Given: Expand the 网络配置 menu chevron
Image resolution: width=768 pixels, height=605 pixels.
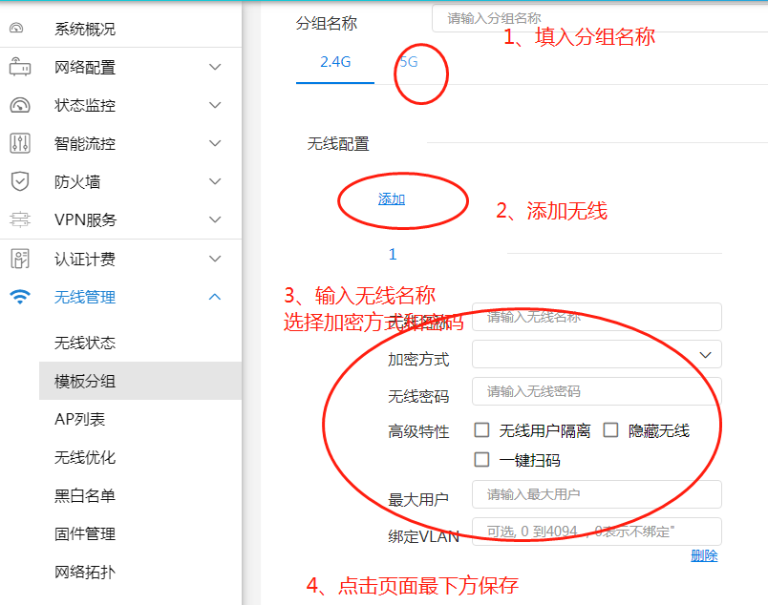Looking at the screenshot, I should point(215,67).
